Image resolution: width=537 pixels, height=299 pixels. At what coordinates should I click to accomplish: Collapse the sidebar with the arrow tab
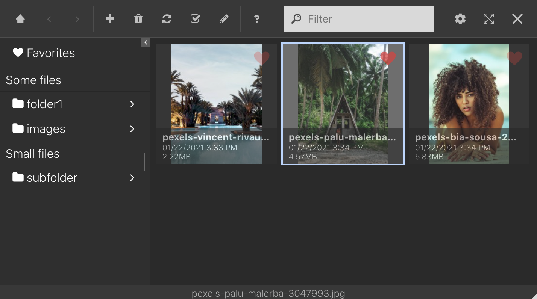click(146, 42)
